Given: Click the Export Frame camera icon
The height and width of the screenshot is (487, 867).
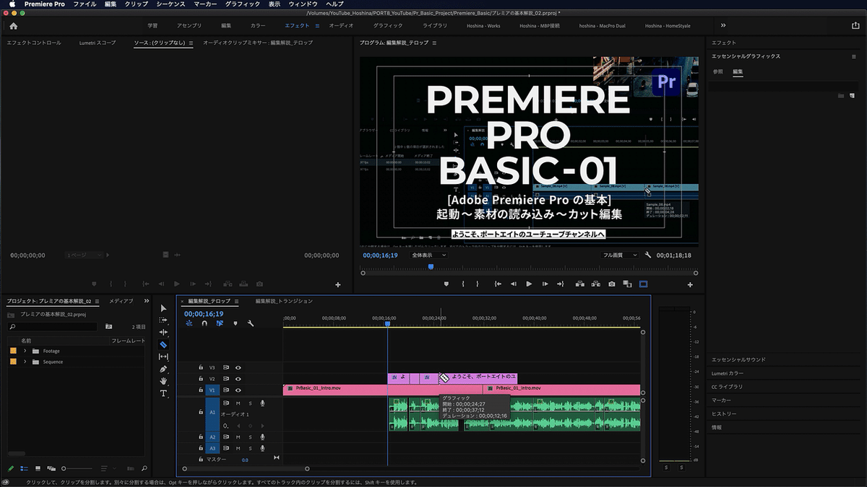Looking at the screenshot, I should pyautogui.click(x=611, y=284).
